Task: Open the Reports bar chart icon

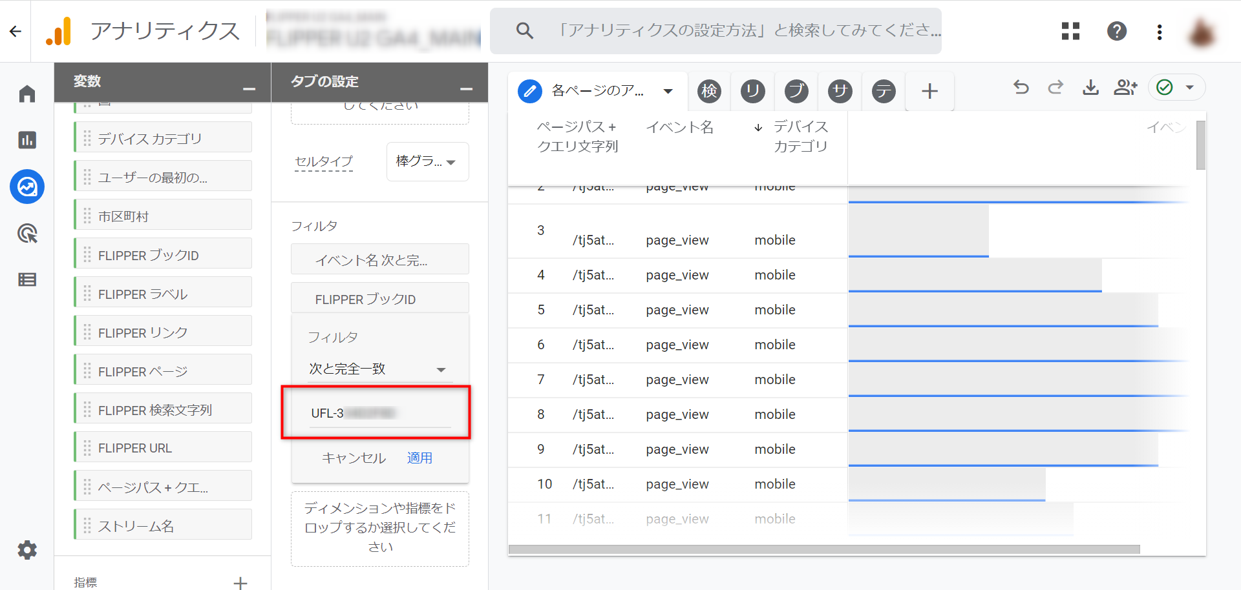Action: [27, 140]
